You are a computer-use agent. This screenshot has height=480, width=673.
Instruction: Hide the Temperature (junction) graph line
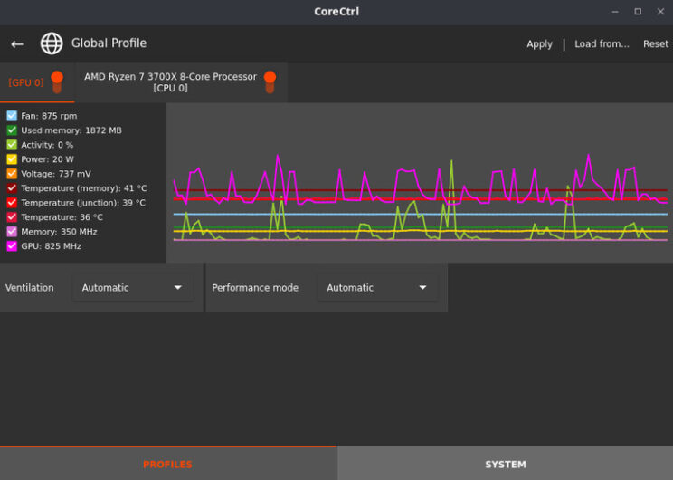(x=12, y=202)
